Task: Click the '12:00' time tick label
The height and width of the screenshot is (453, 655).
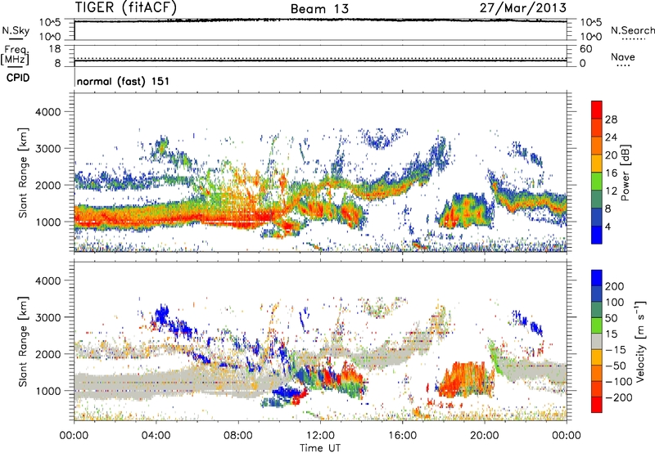Action: [x=320, y=436]
